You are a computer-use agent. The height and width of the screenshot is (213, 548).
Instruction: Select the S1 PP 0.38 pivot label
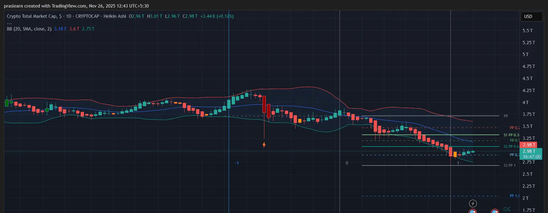pos(511,135)
